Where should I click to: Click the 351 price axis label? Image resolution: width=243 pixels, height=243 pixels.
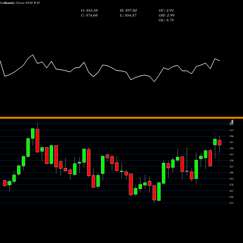point(231,155)
